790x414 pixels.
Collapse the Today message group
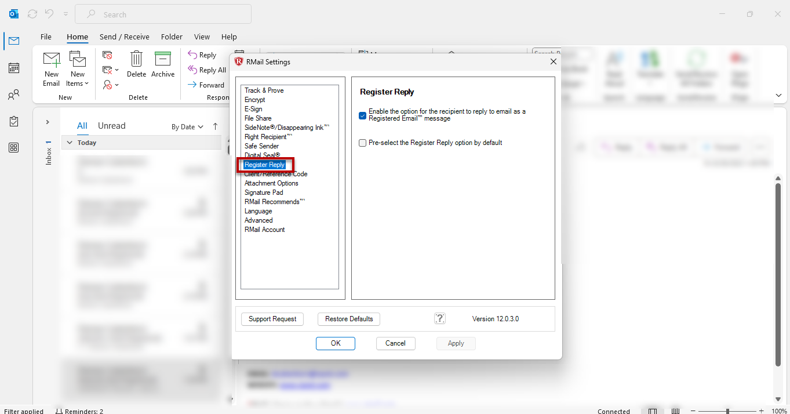coord(70,143)
